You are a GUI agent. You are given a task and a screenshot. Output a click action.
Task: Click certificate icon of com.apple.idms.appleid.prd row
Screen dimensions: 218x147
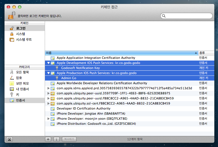point(53,88)
